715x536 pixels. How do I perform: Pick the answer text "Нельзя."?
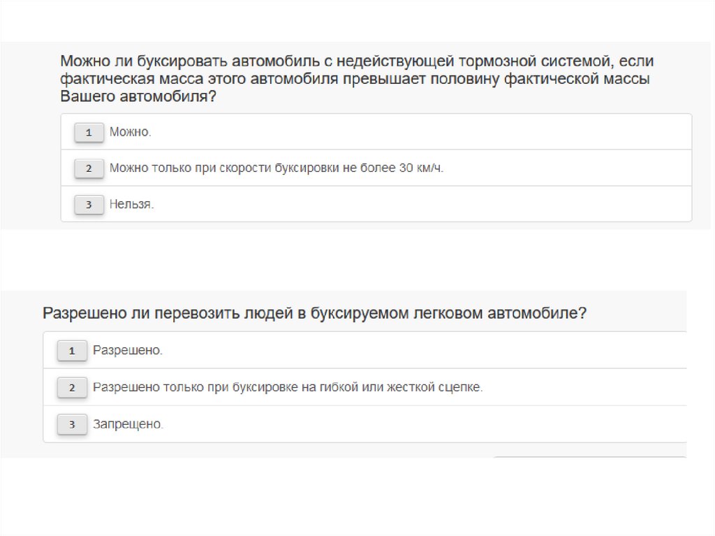(x=131, y=205)
